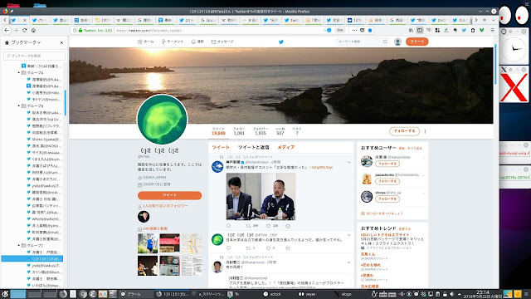Click the taskbar clock showing 23:14
This screenshot has width=531, height=299.
coord(483,294)
